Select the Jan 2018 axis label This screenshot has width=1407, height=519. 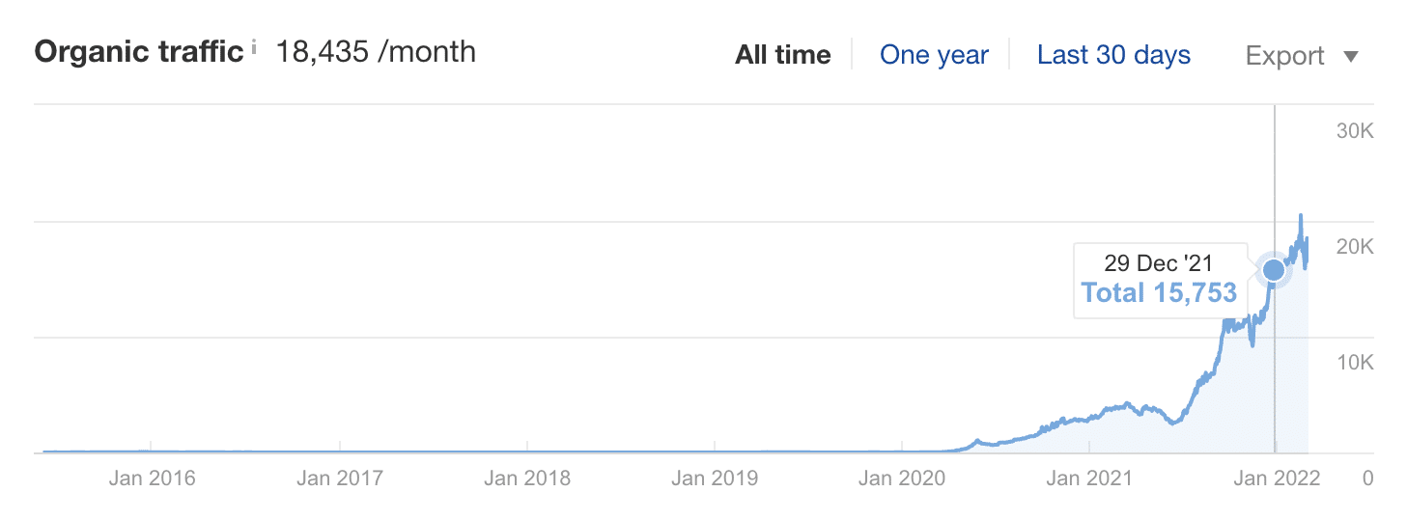527,478
